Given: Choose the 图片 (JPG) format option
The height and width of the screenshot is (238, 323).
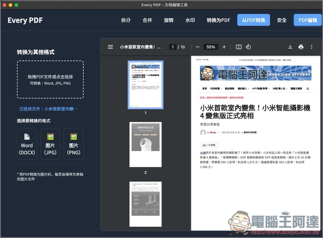Looking at the screenshot, I should click(50, 144).
